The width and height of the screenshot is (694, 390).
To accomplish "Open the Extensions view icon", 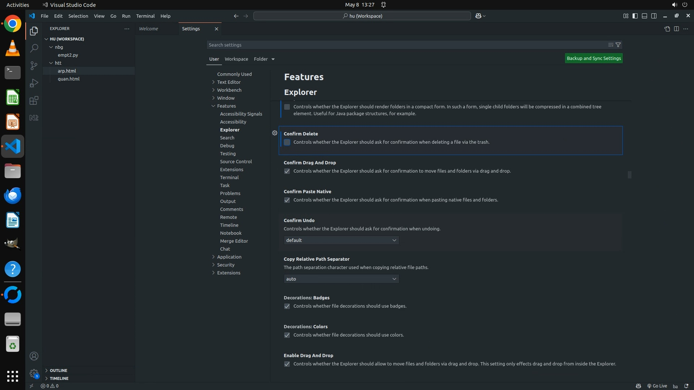I will (x=34, y=100).
